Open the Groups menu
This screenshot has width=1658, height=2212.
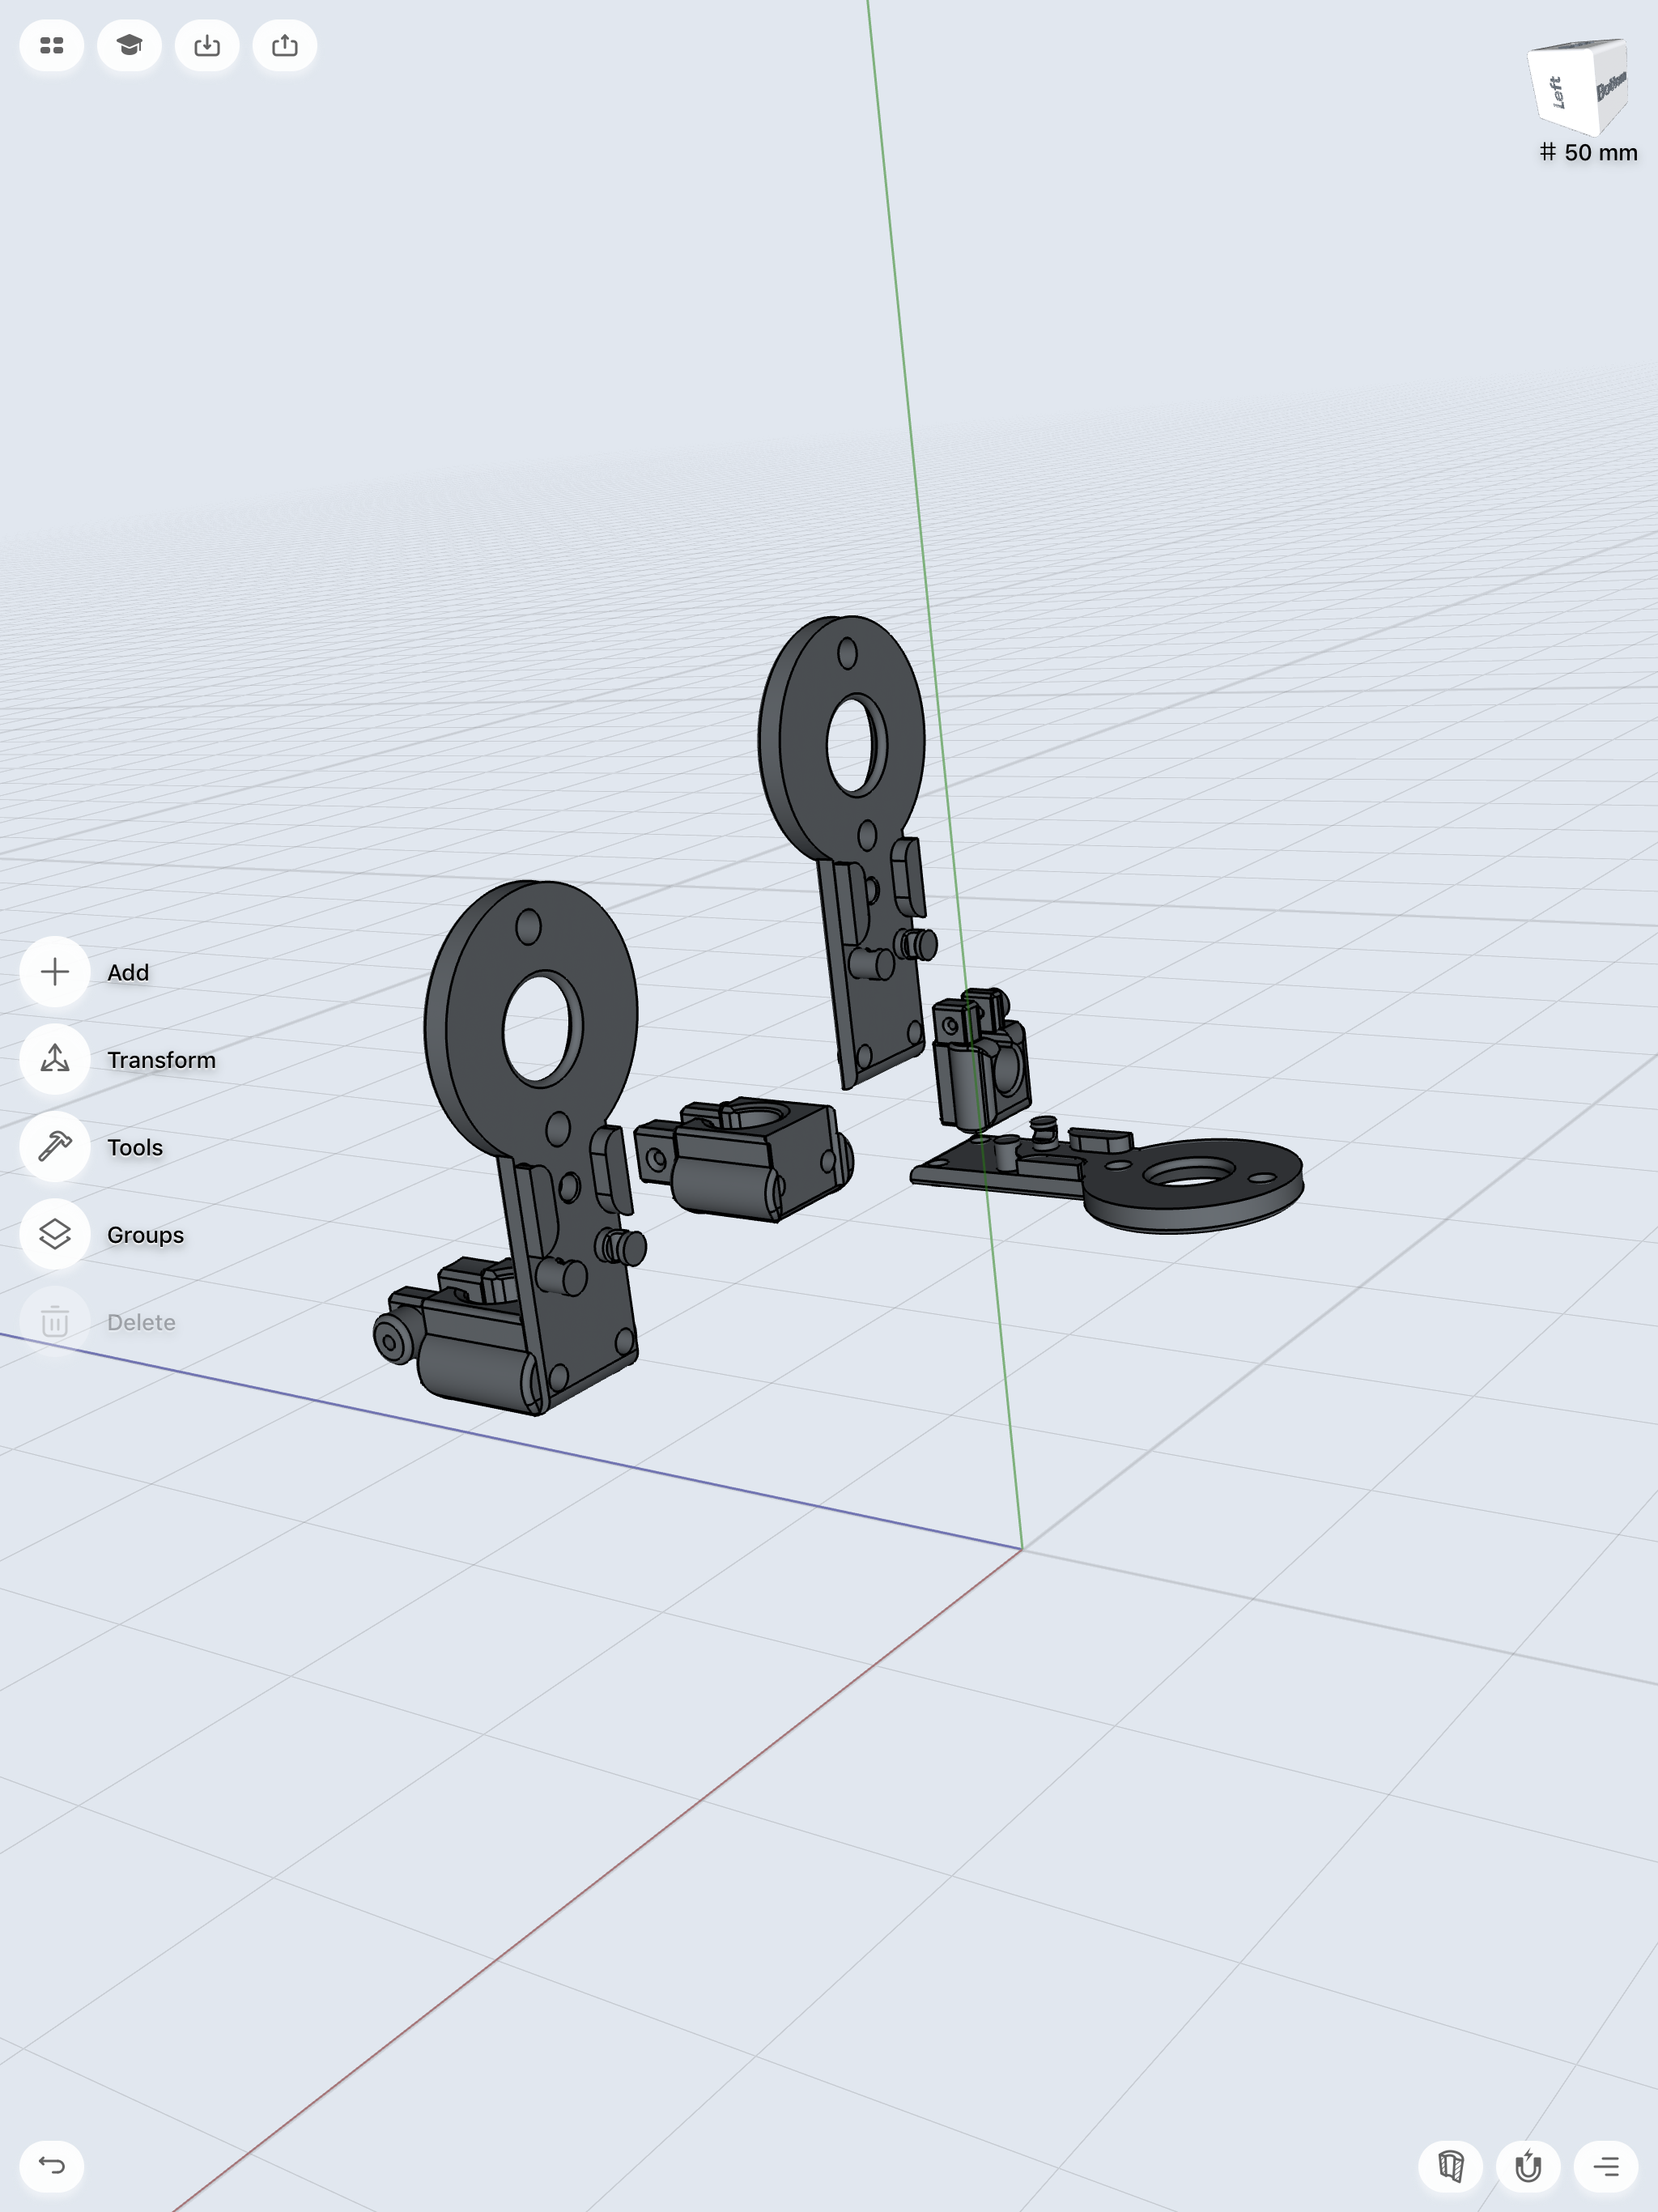pos(56,1234)
